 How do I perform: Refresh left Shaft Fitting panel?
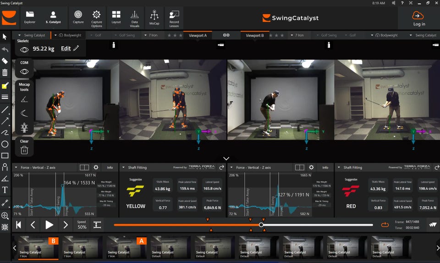(x=221, y=167)
